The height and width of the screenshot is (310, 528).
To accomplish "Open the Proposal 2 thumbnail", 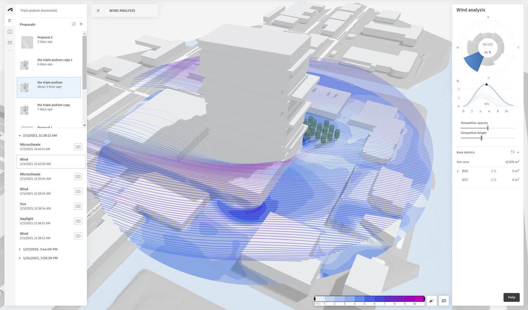I will 27,42.
